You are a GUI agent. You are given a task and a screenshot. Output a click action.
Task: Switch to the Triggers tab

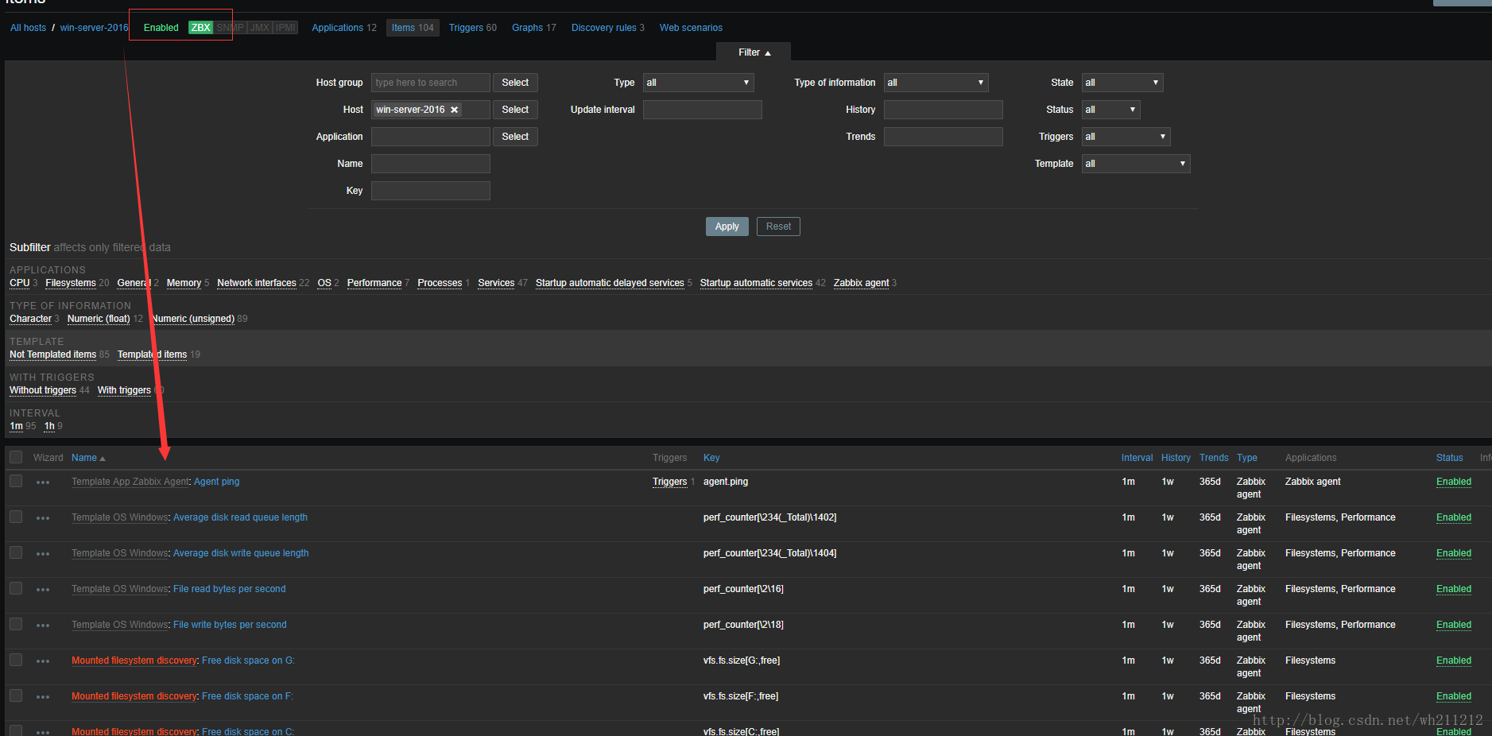pos(466,27)
